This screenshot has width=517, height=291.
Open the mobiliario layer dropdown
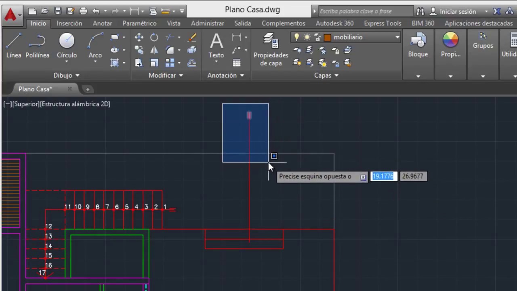pyautogui.click(x=397, y=37)
